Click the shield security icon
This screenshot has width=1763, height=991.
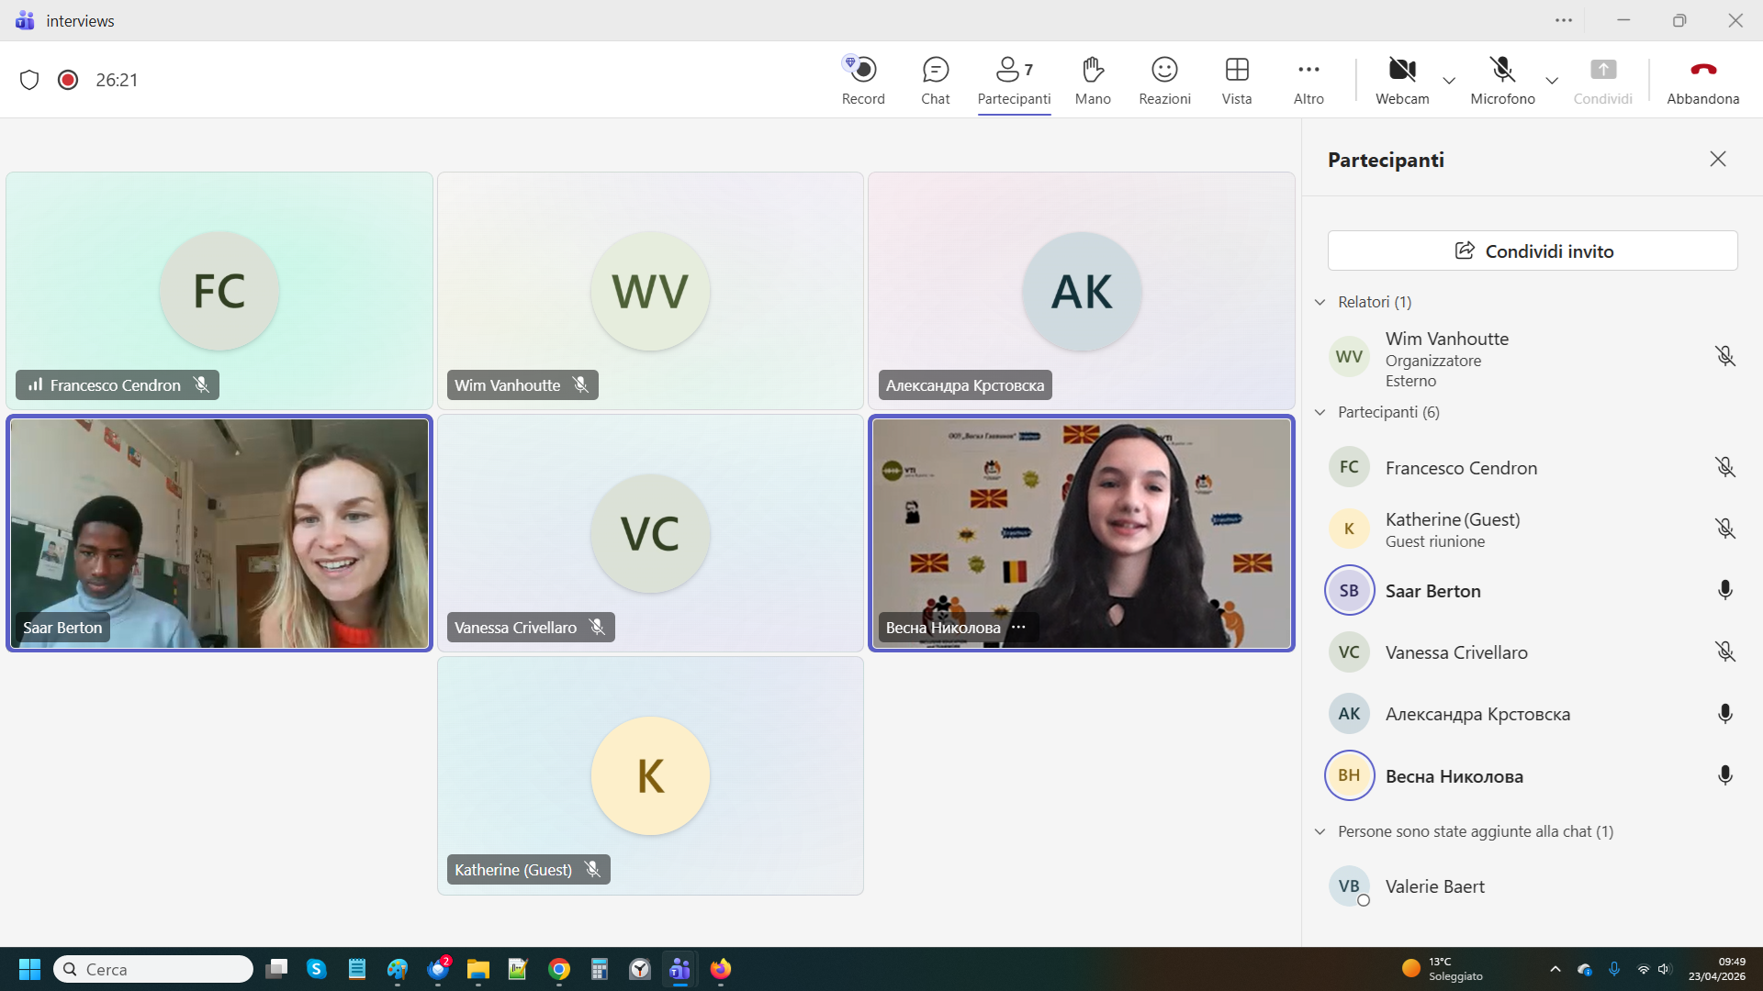pos(29,80)
